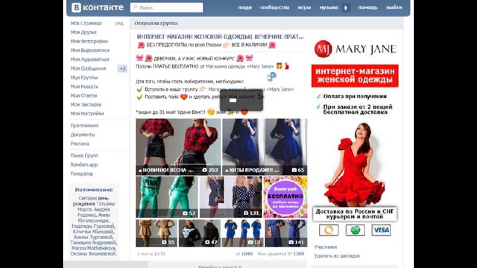Click Удалить из закладок
The width and height of the screenshot is (477, 268).
pos(337,256)
